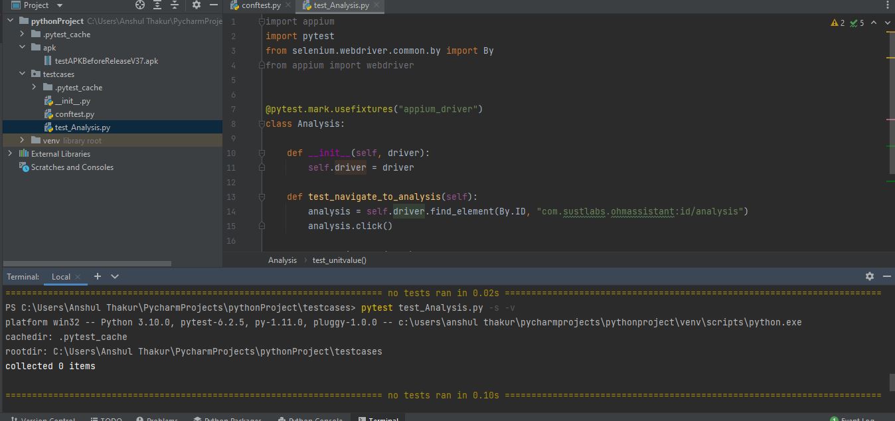
Task: Open the Problems tool window
Action: point(157,418)
